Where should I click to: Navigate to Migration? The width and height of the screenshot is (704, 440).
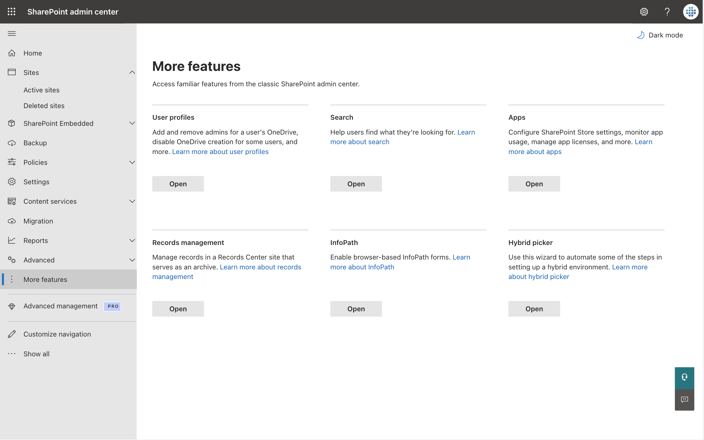[68, 221]
